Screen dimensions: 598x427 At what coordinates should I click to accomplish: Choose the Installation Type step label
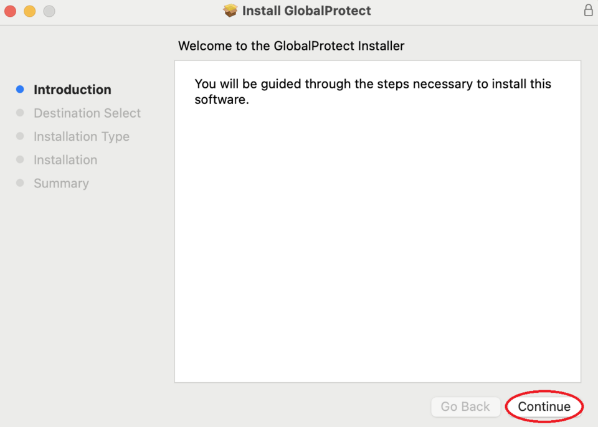[x=82, y=137]
